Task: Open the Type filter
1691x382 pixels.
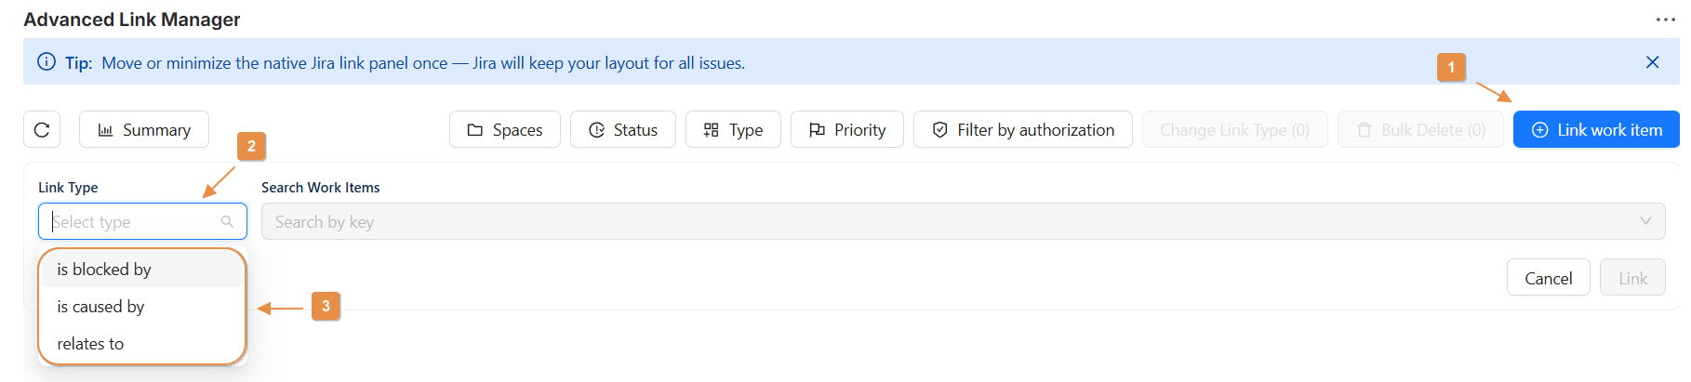Action: 733,130
